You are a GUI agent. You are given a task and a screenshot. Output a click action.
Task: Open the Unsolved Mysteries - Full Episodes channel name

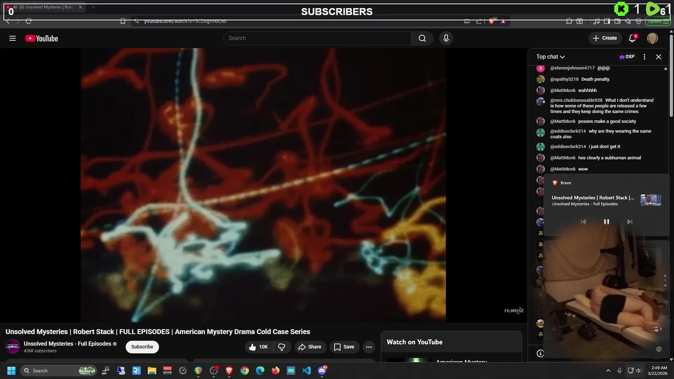67,344
